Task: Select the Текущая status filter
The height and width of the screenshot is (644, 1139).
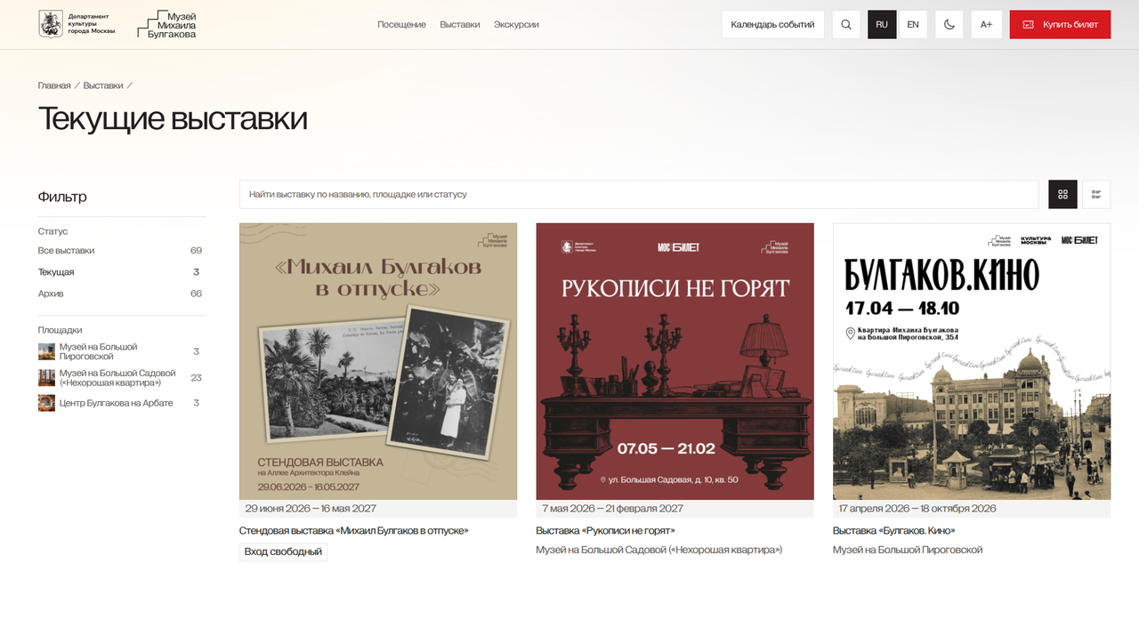Action: 120,272
